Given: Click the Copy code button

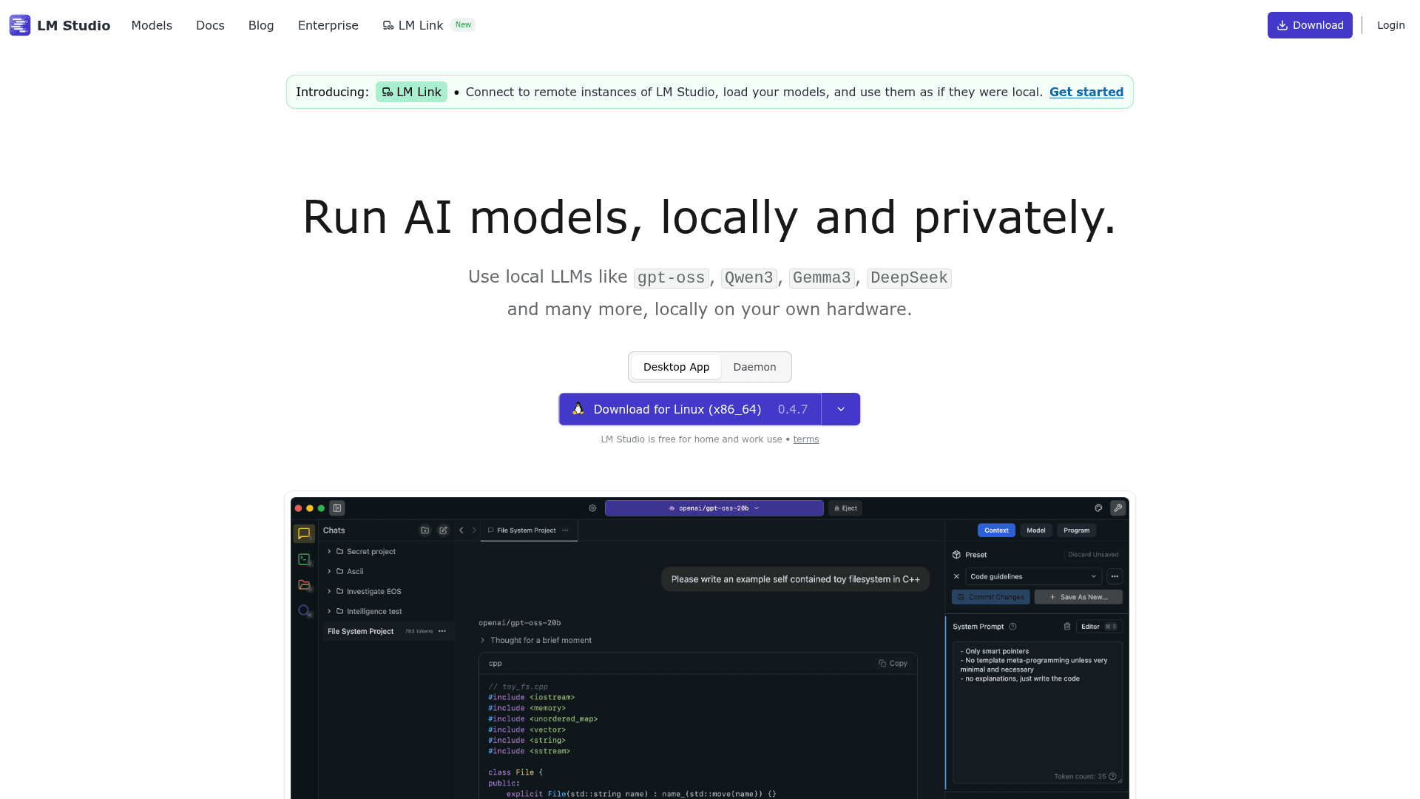Looking at the screenshot, I should [893, 664].
